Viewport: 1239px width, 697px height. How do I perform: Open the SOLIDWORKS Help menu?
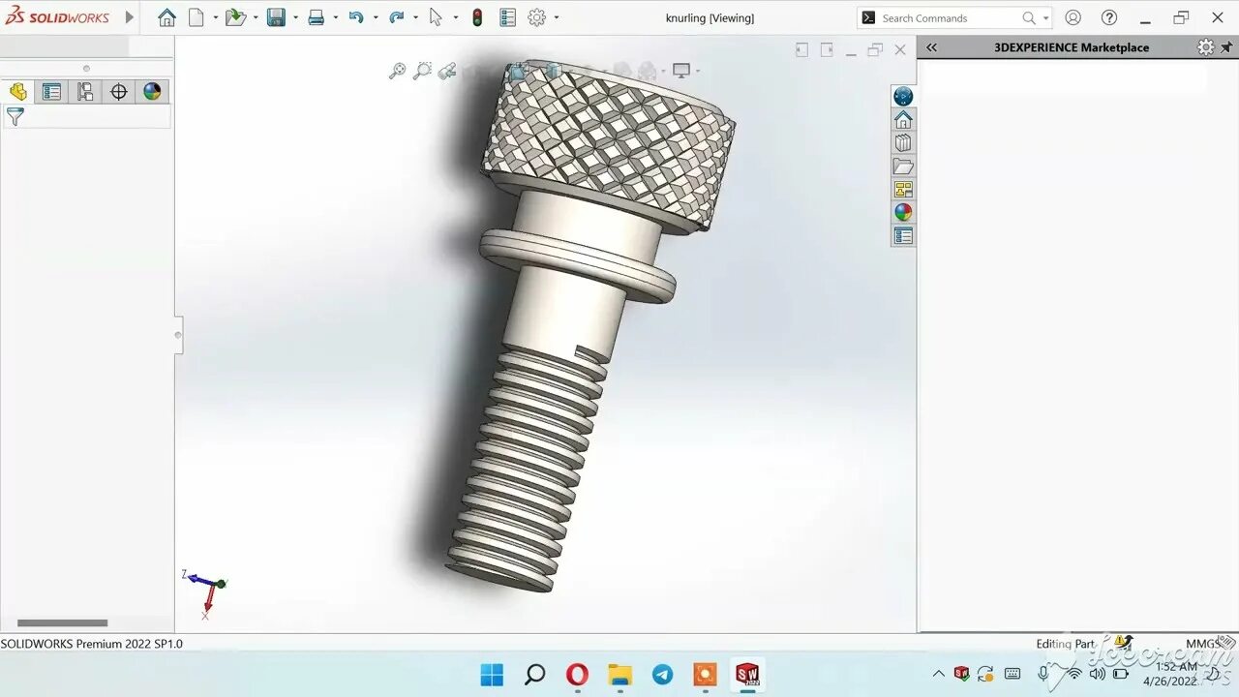[1109, 17]
